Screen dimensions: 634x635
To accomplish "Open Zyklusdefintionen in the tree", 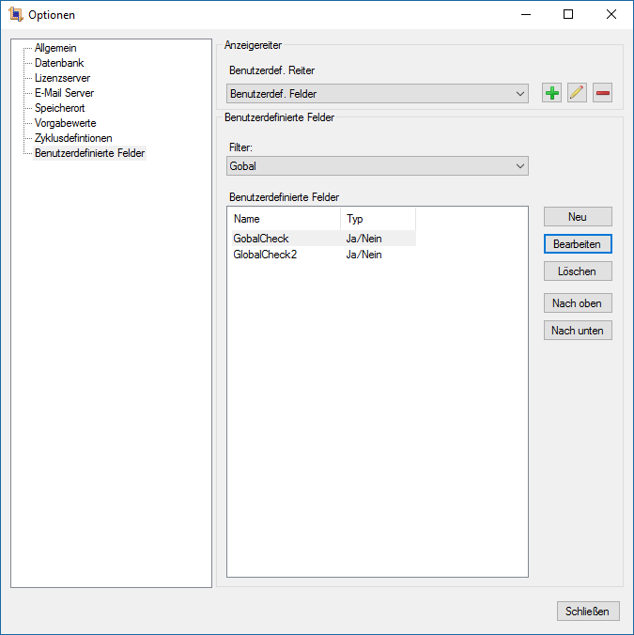I will pyautogui.click(x=73, y=138).
